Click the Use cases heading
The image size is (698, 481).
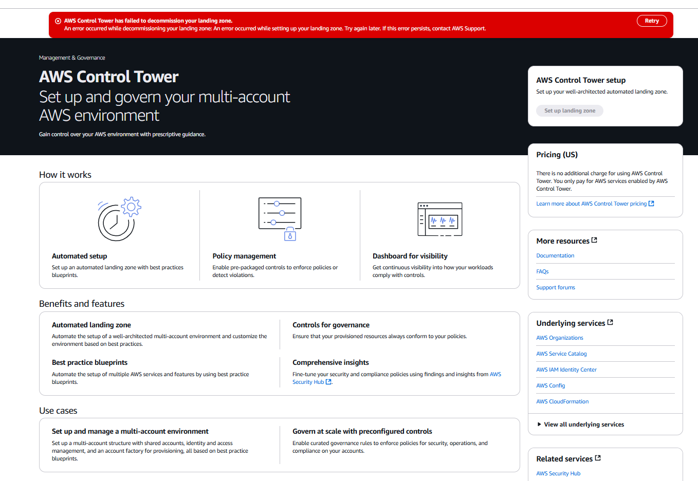coord(58,411)
